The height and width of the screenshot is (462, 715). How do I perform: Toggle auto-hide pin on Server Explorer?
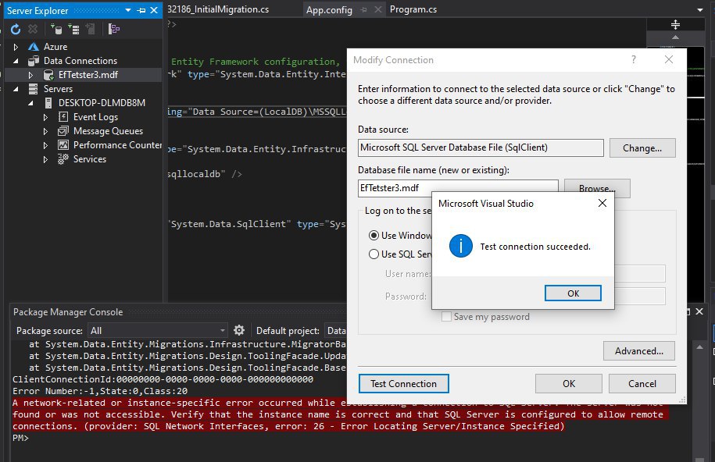tap(141, 10)
